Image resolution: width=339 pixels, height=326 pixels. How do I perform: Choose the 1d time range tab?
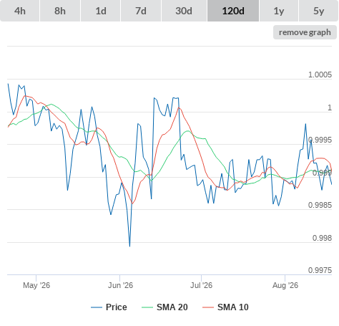tap(101, 11)
